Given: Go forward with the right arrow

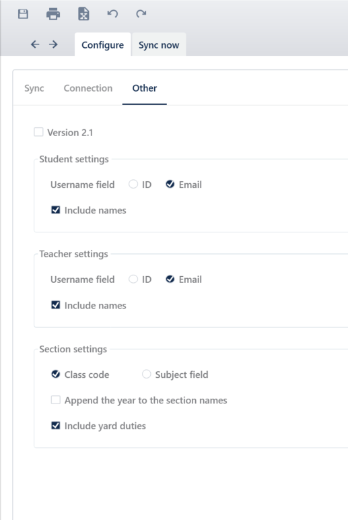Looking at the screenshot, I should pyautogui.click(x=53, y=44).
